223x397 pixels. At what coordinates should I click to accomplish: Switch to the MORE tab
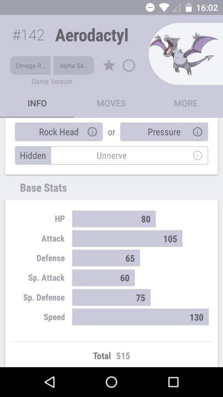[x=185, y=103]
